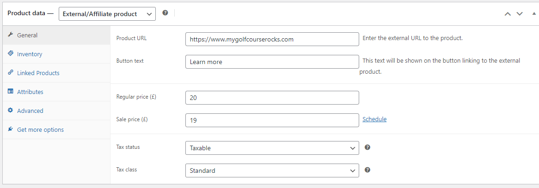Move Product data panel up
Viewport: 539px width, 188px height.
point(508,14)
